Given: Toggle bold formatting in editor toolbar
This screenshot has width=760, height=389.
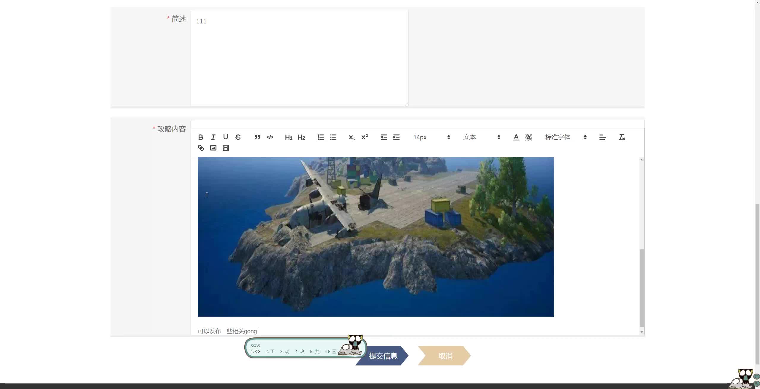Looking at the screenshot, I should pyautogui.click(x=201, y=137).
